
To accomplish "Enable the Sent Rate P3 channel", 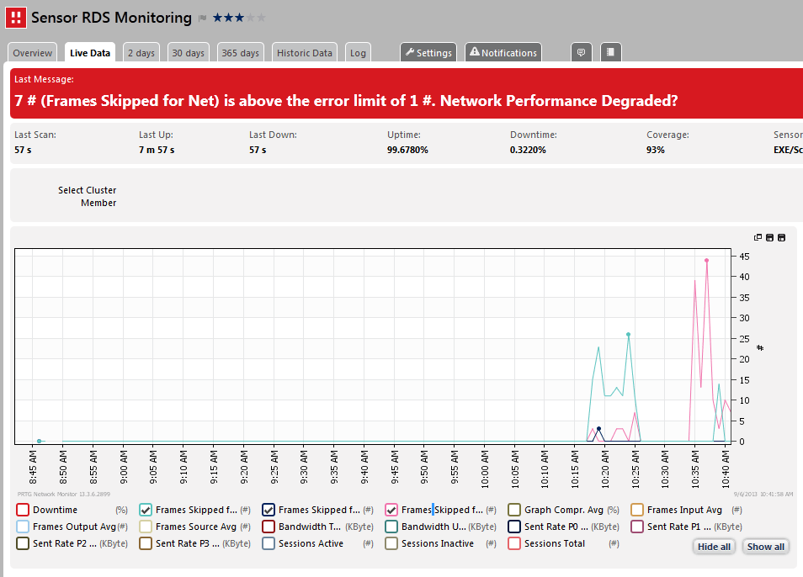I will 146,543.
